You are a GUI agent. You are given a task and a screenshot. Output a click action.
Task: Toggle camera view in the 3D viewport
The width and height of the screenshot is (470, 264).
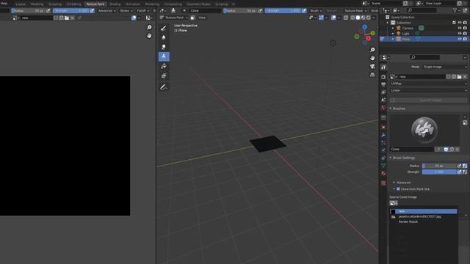[372, 67]
